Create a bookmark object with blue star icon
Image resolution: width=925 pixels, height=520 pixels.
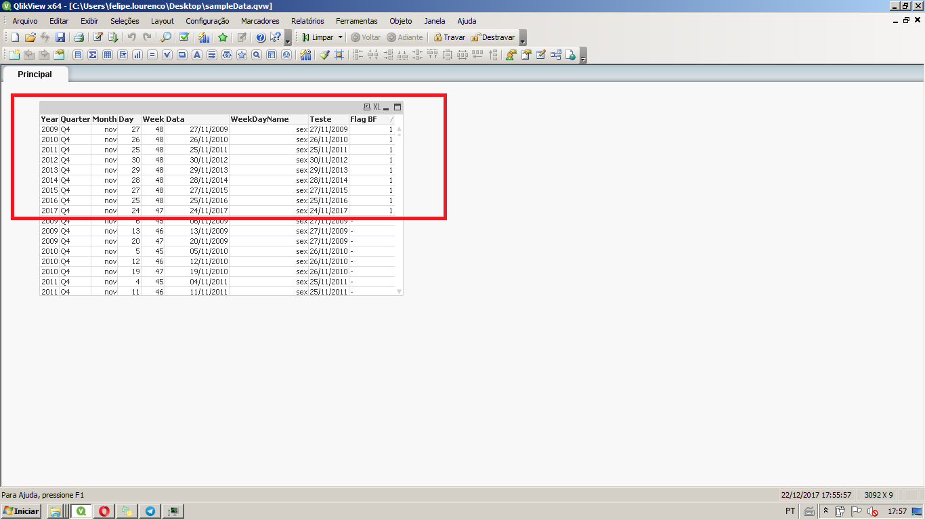pos(241,55)
